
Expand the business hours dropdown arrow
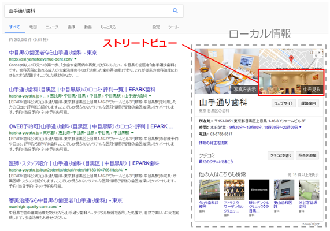pyautogui.click(x=301, y=127)
